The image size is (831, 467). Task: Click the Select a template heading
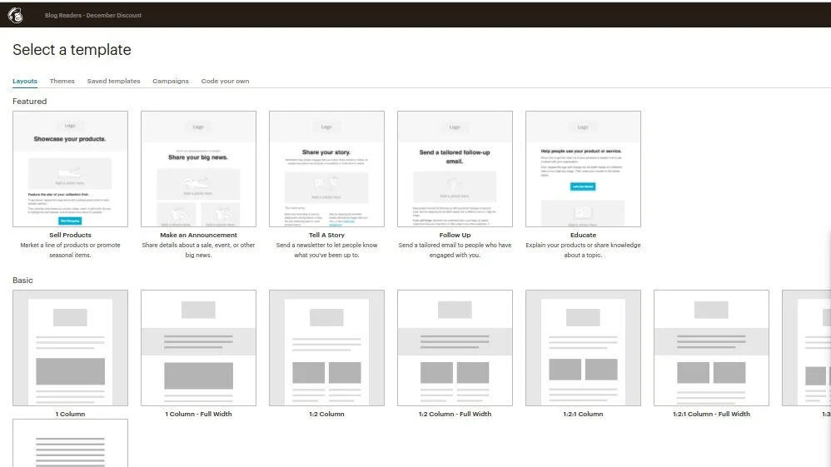pyautogui.click(x=72, y=50)
